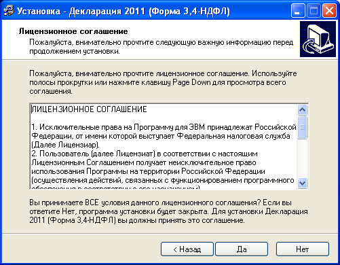Close the installer window

[329, 11]
